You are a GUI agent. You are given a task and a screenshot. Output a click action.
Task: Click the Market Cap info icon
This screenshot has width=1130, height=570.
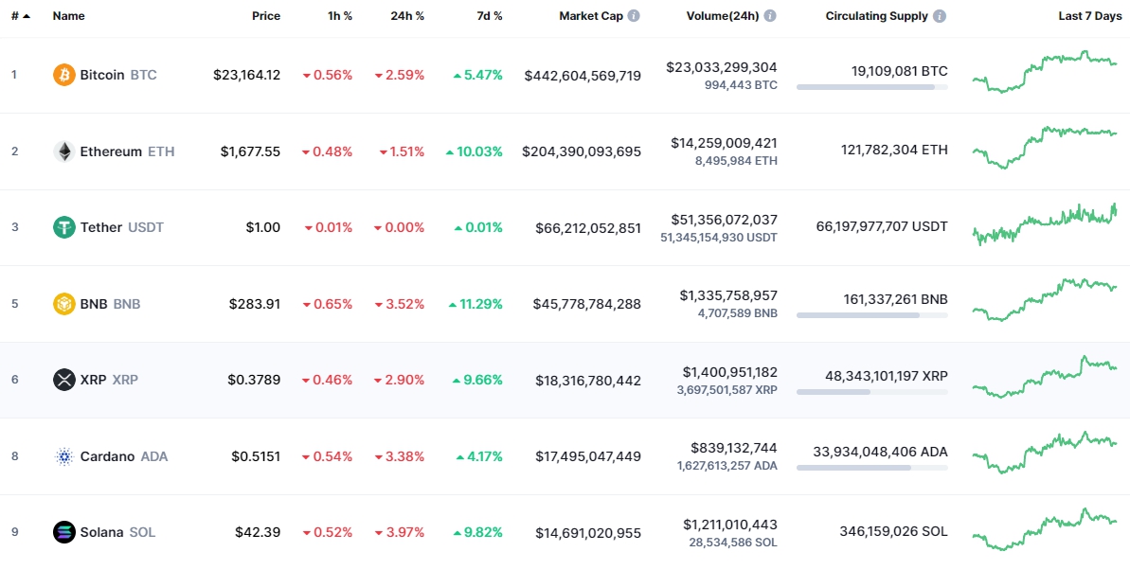point(634,16)
